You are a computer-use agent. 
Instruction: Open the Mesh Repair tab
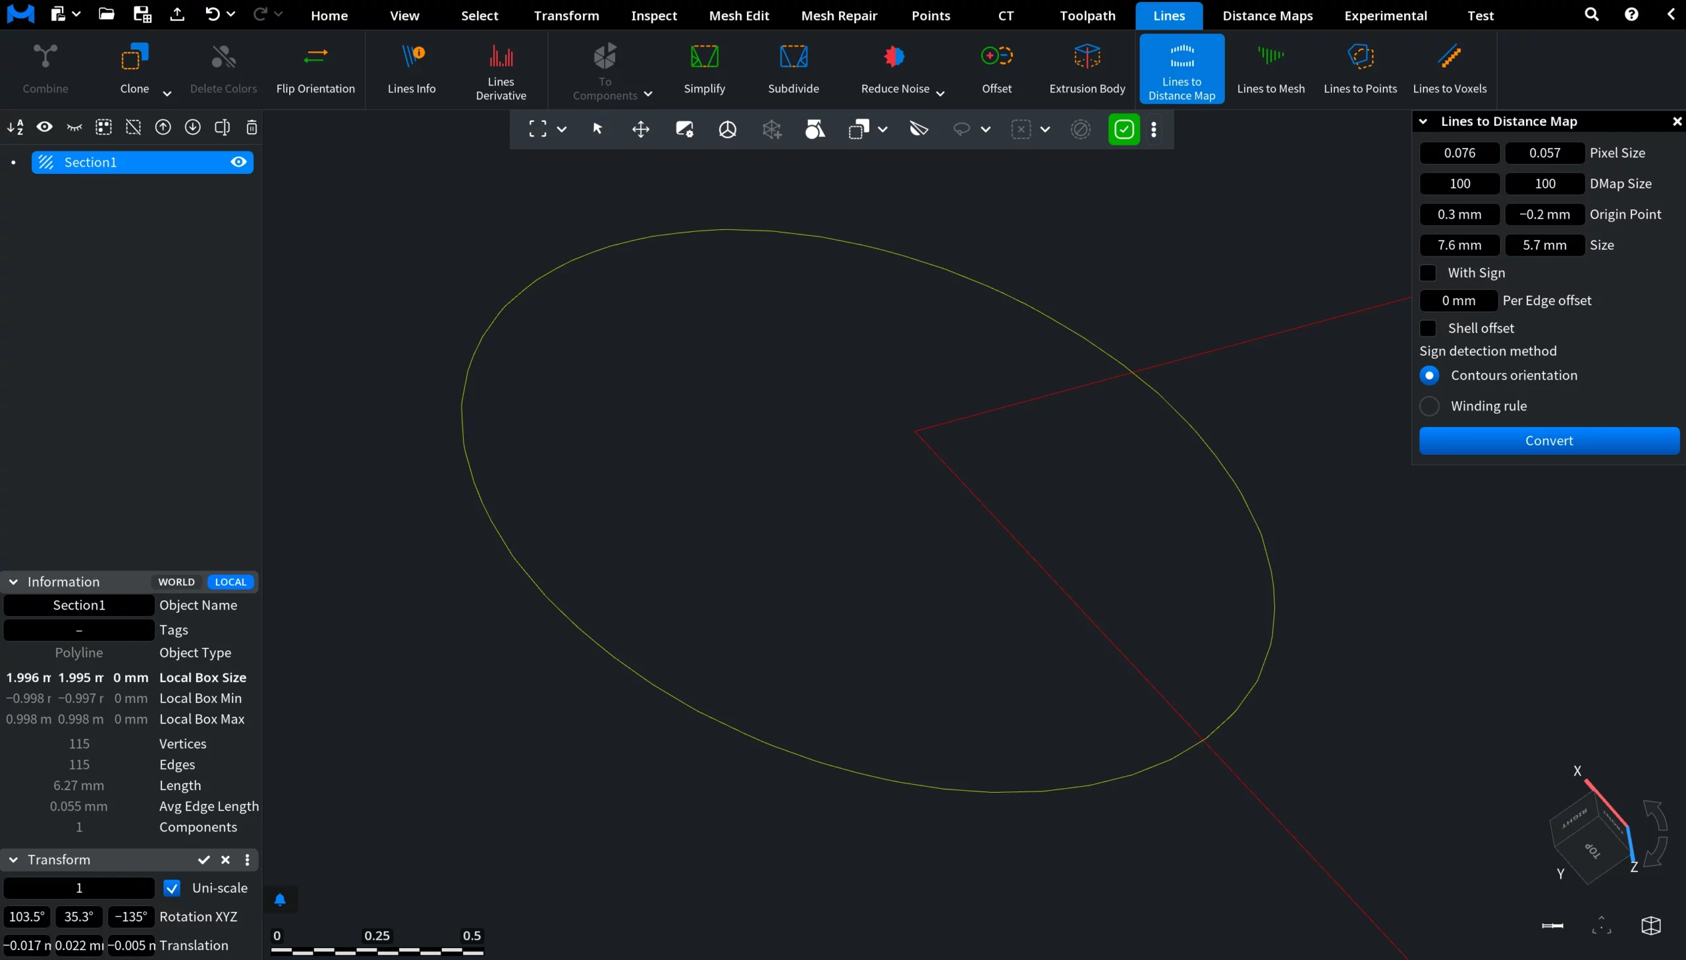click(838, 15)
